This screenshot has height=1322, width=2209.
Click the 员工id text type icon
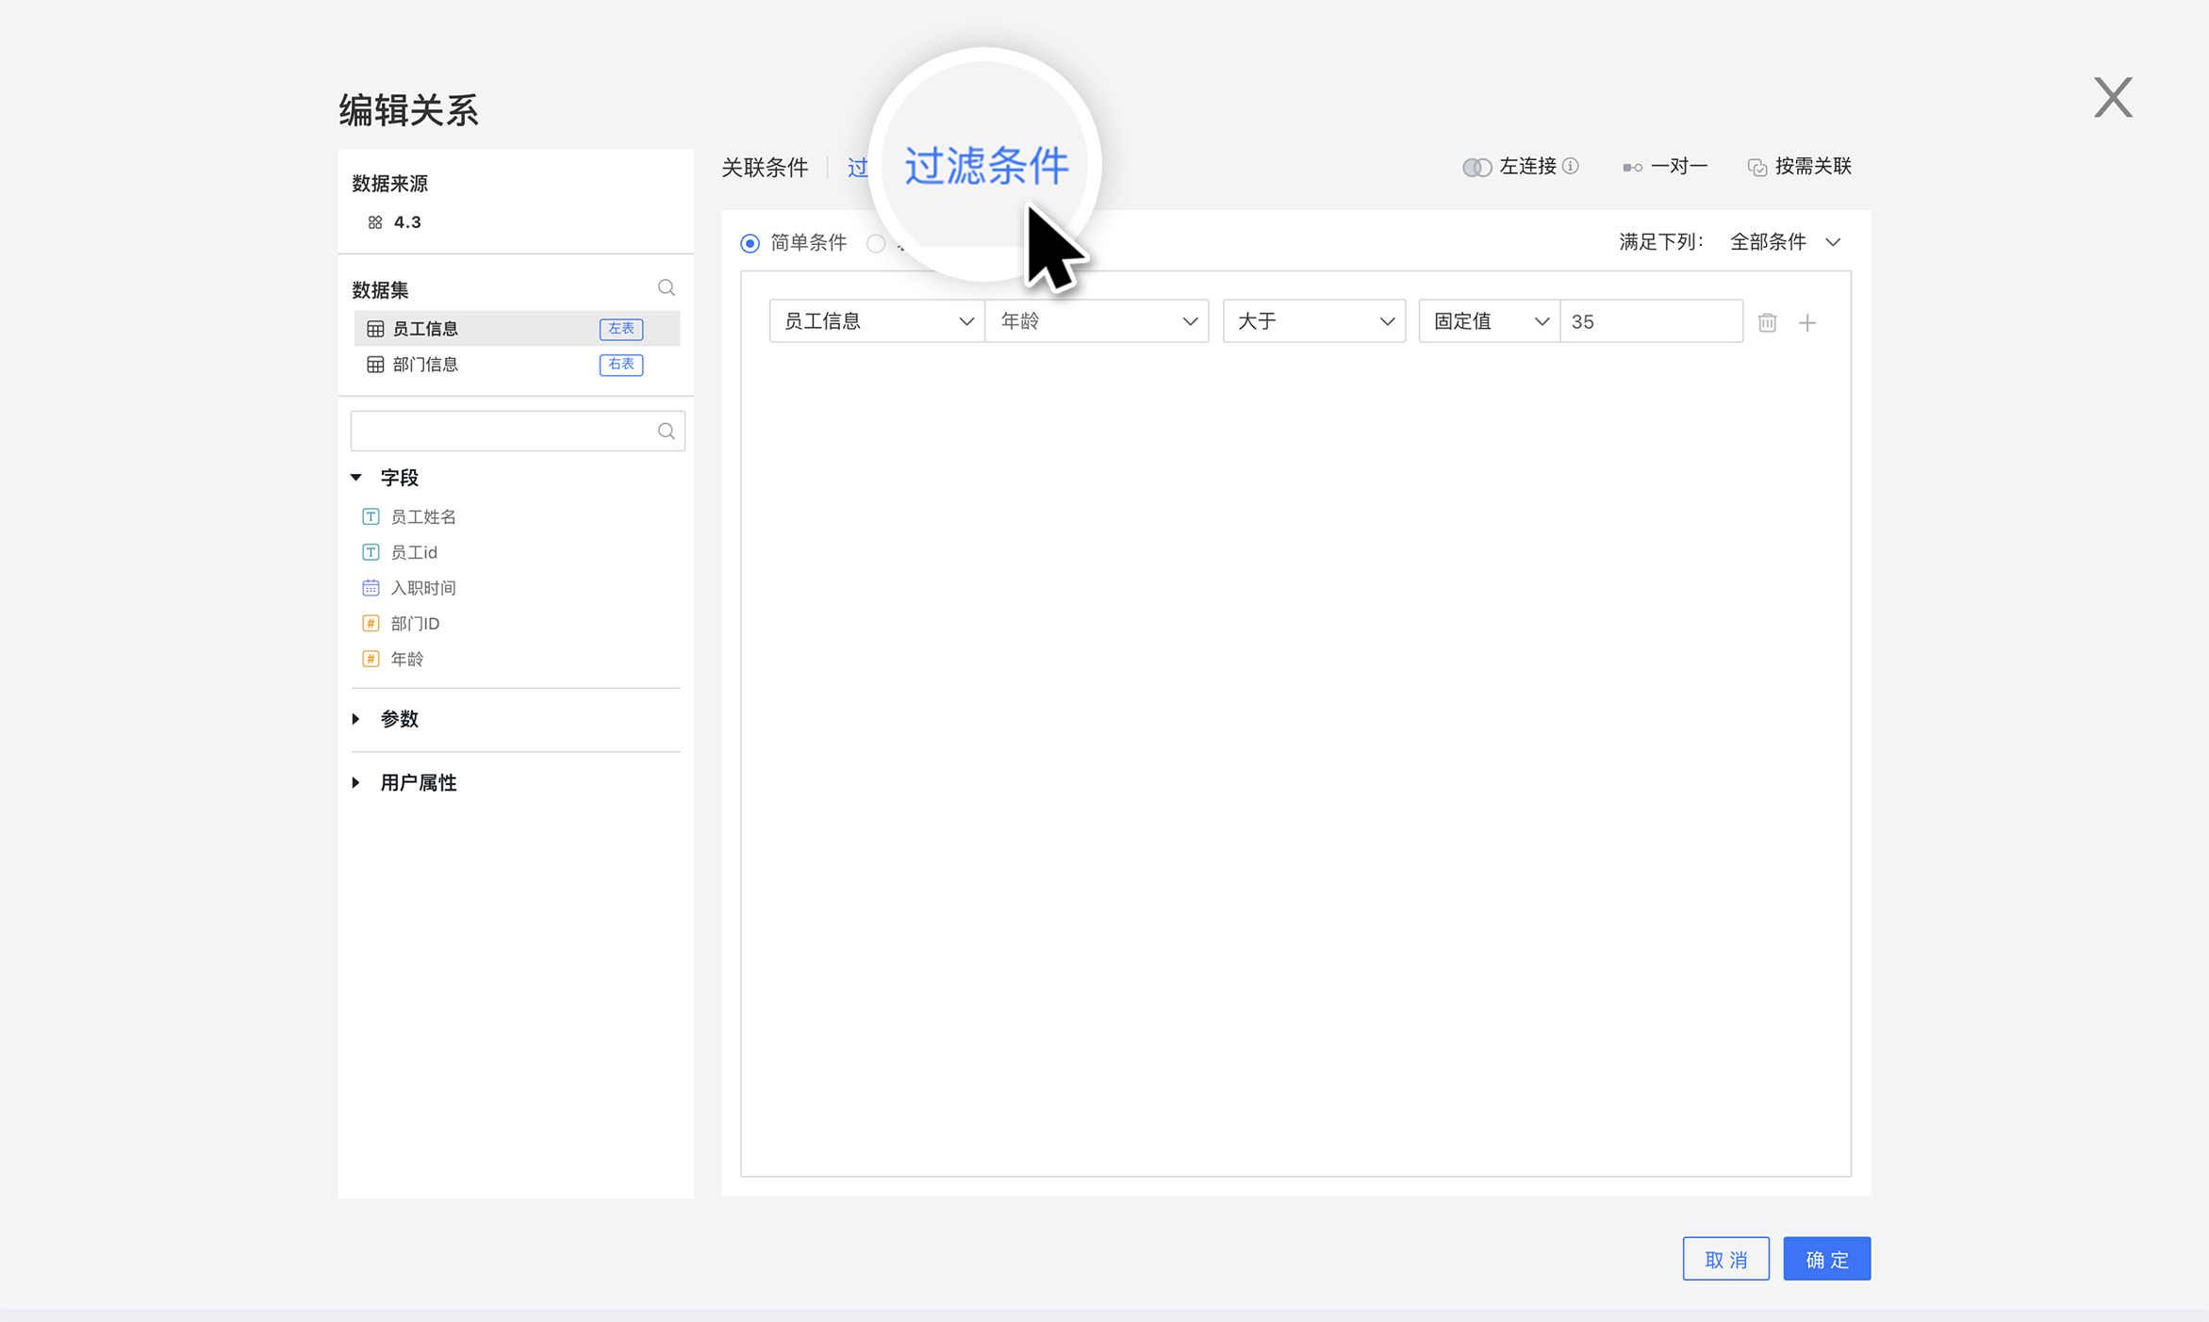click(371, 552)
